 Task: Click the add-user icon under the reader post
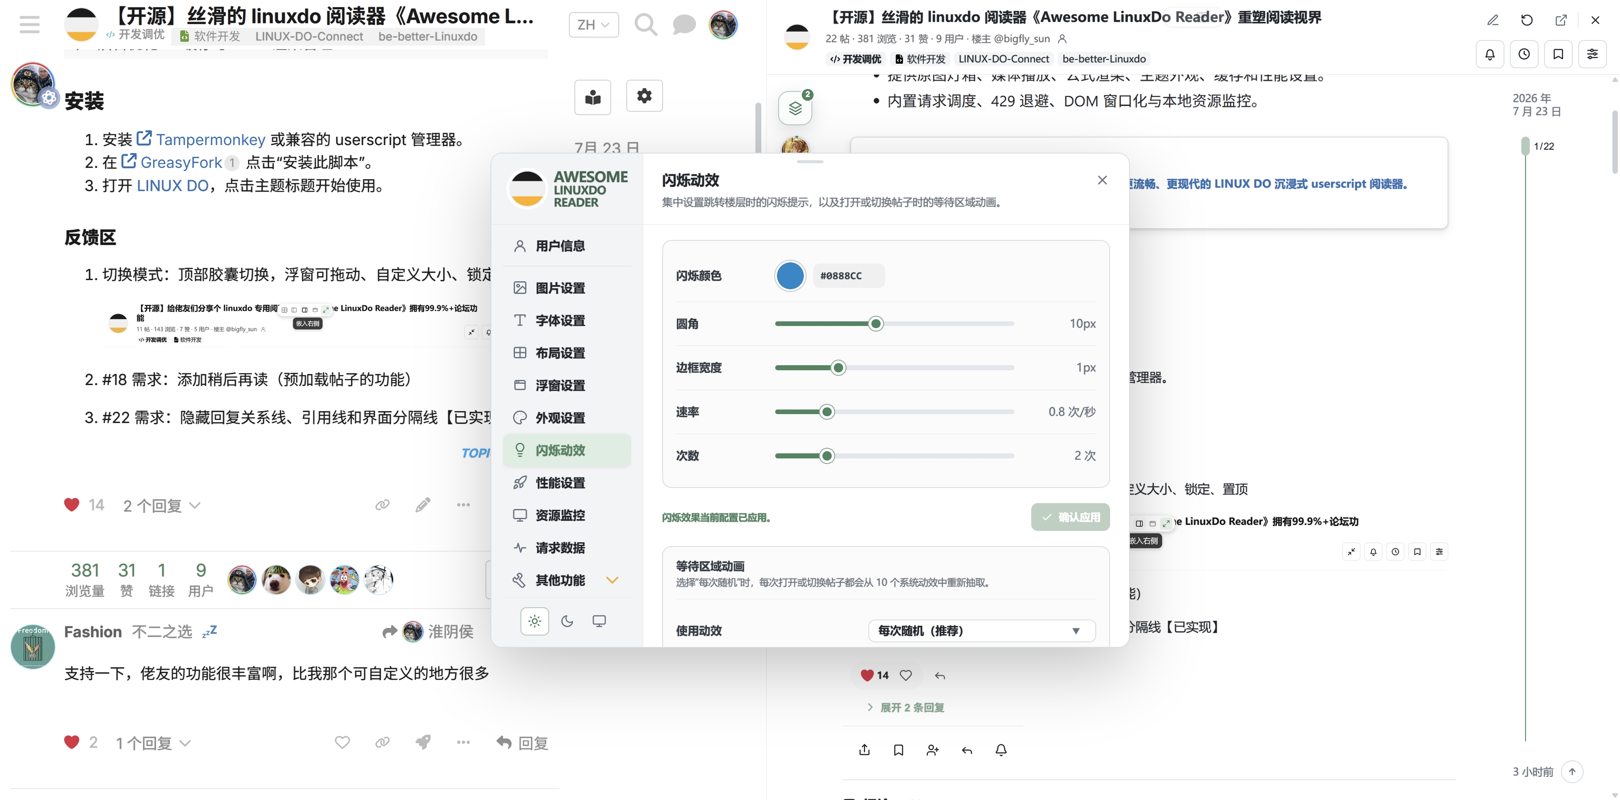pyautogui.click(x=933, y=750)
